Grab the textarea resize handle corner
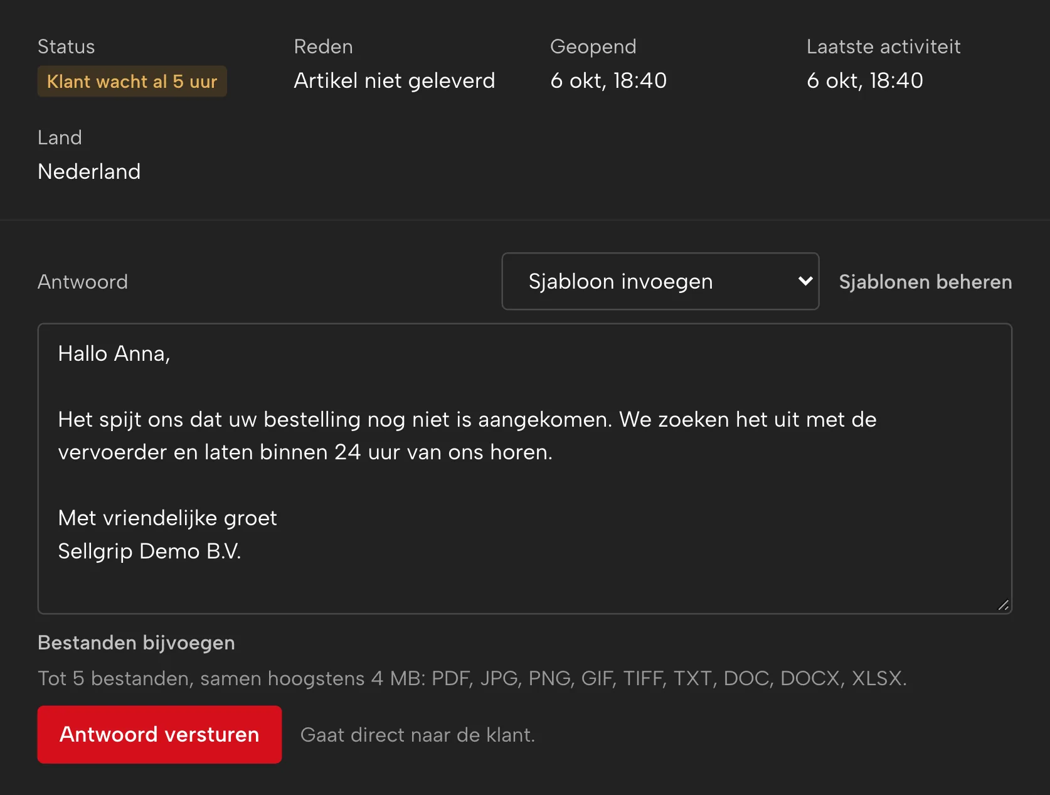The height and width of the screenshot is (795, 1050). (x=1004, y=606)
